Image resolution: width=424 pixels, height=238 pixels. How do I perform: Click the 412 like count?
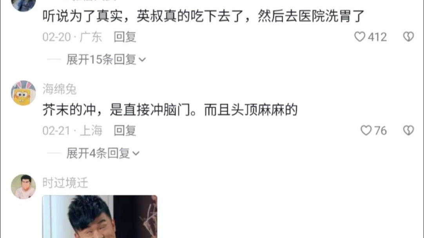[377, 37]
